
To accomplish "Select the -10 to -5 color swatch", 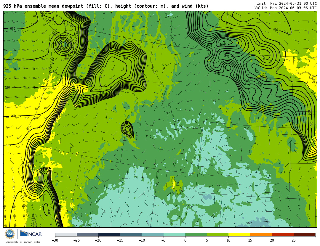I will pos(153,234).
